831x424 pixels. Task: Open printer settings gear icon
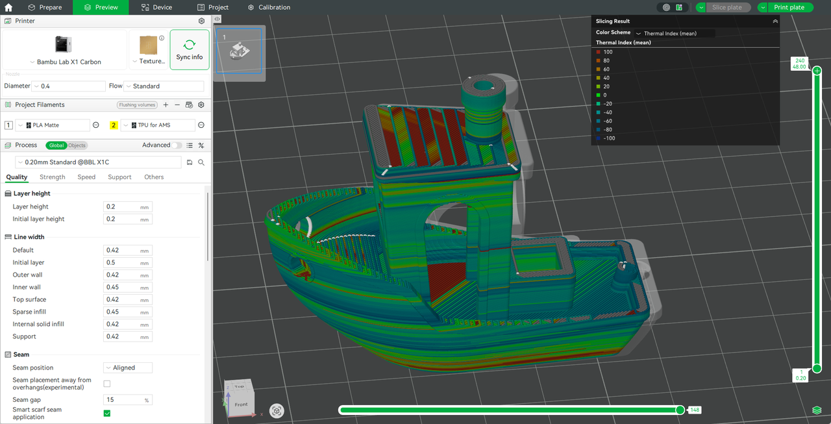pyautogui.click(x=201, y=21)
